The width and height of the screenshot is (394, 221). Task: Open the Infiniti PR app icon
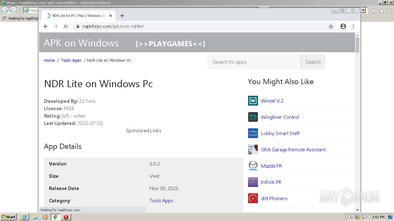pos(253,182)
